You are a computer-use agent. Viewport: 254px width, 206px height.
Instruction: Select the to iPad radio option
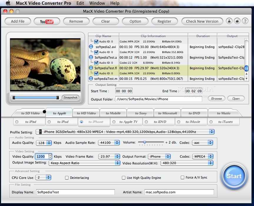tap(17, 122)
